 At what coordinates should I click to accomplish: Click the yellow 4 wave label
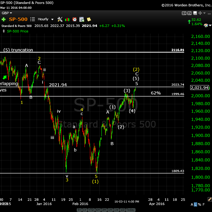coord(82,110)
